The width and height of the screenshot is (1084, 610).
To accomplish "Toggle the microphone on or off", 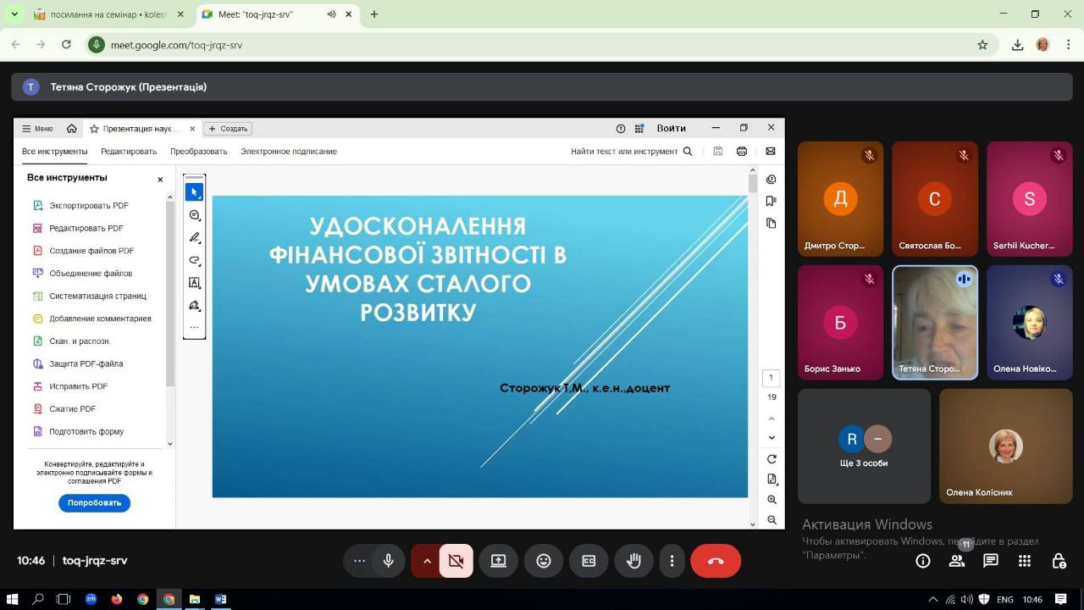I will [x=389, y=561].
